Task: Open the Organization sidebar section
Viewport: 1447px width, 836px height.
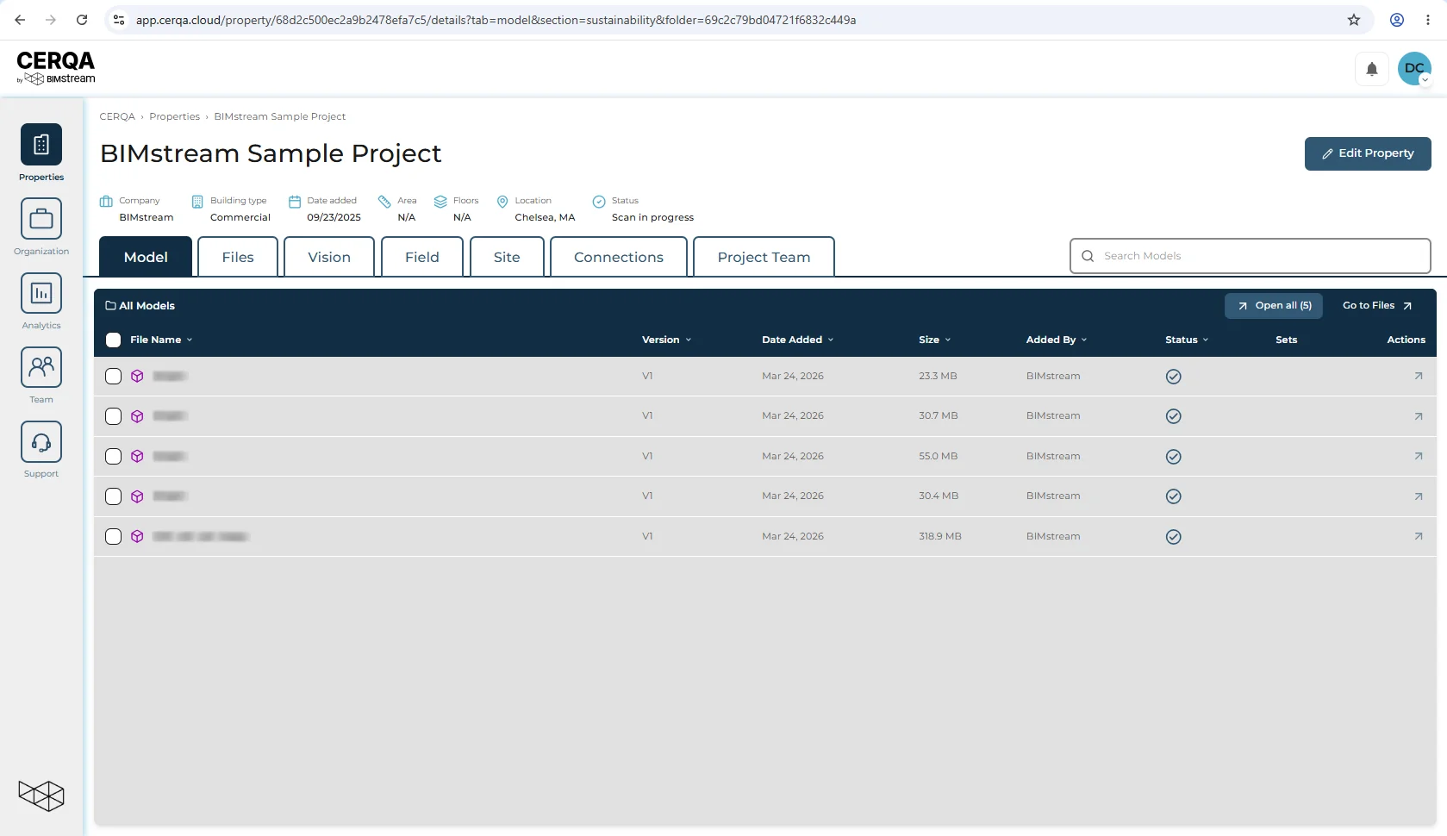Action: (x=41, y=227)
